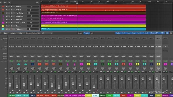Screen dimensions: 173x97
Task: Click the duplicate track icon in tracks toolbar
Action: (x=5, y=2)
